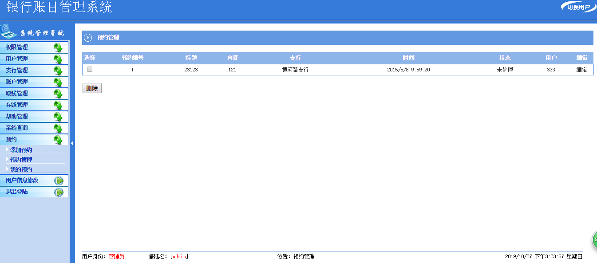Open 我的预约 submenu item
The width and height of the screenshot is (597, 263).
[x=21, y=169]
